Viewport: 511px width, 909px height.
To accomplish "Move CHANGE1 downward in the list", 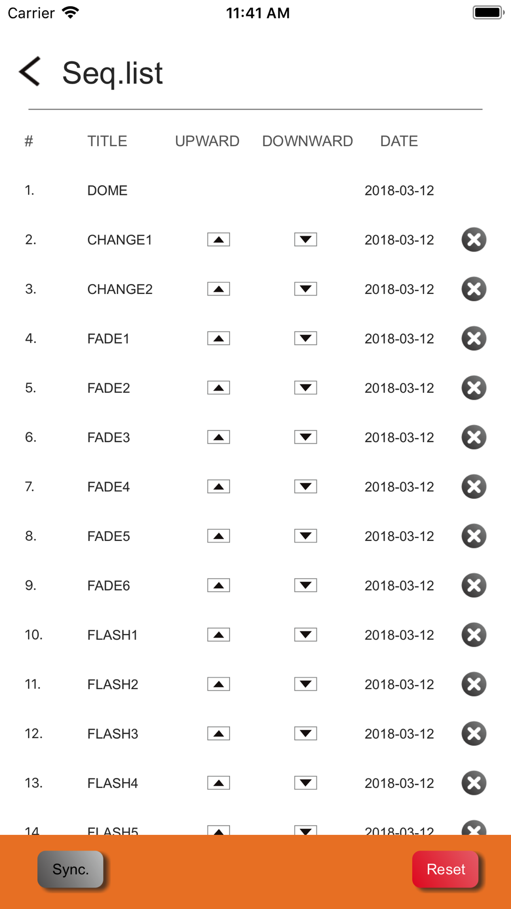I will click(306, 240).
